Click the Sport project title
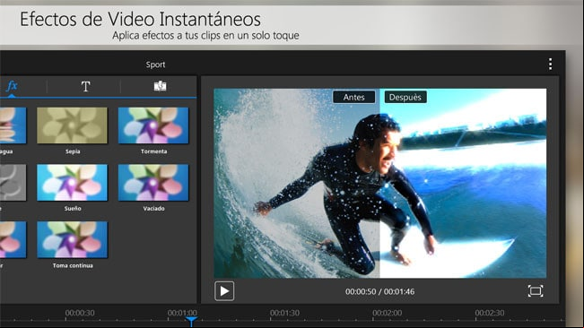584x328 pixels. (x=155, y=65)
